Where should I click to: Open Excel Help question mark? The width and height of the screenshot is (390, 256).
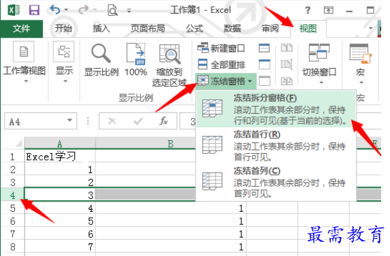(307, 10)
